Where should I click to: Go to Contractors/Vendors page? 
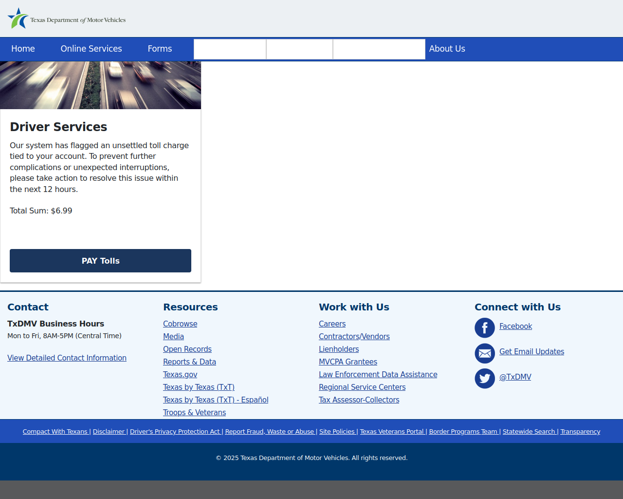pos(354,336)
